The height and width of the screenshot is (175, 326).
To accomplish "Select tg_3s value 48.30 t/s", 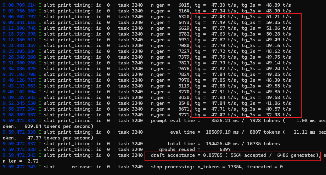I will [x=278, y=80].
